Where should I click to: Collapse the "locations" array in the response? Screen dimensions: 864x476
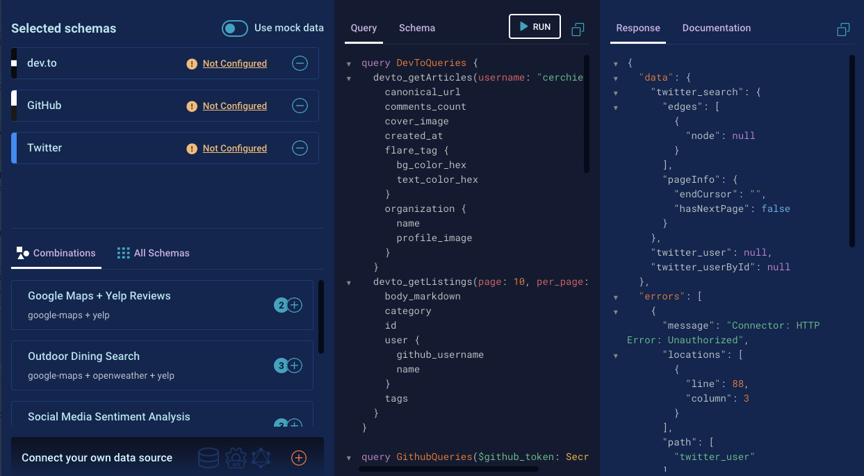[616, 355]
